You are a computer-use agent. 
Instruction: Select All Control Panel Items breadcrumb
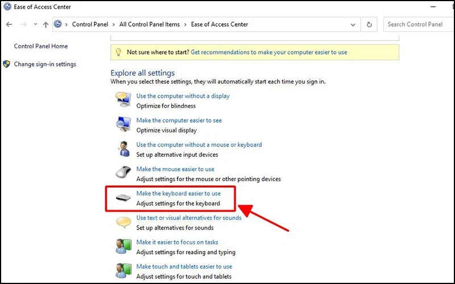tap(150, 24)
